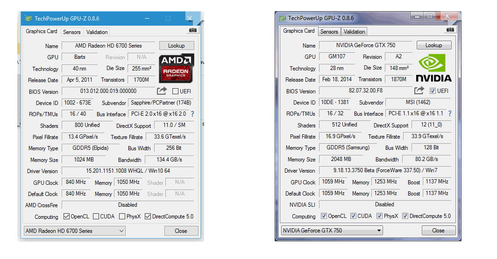
Task: Open the AMD Radeon HD 6700 Series dropdown
Action: [x=74, y=231]
